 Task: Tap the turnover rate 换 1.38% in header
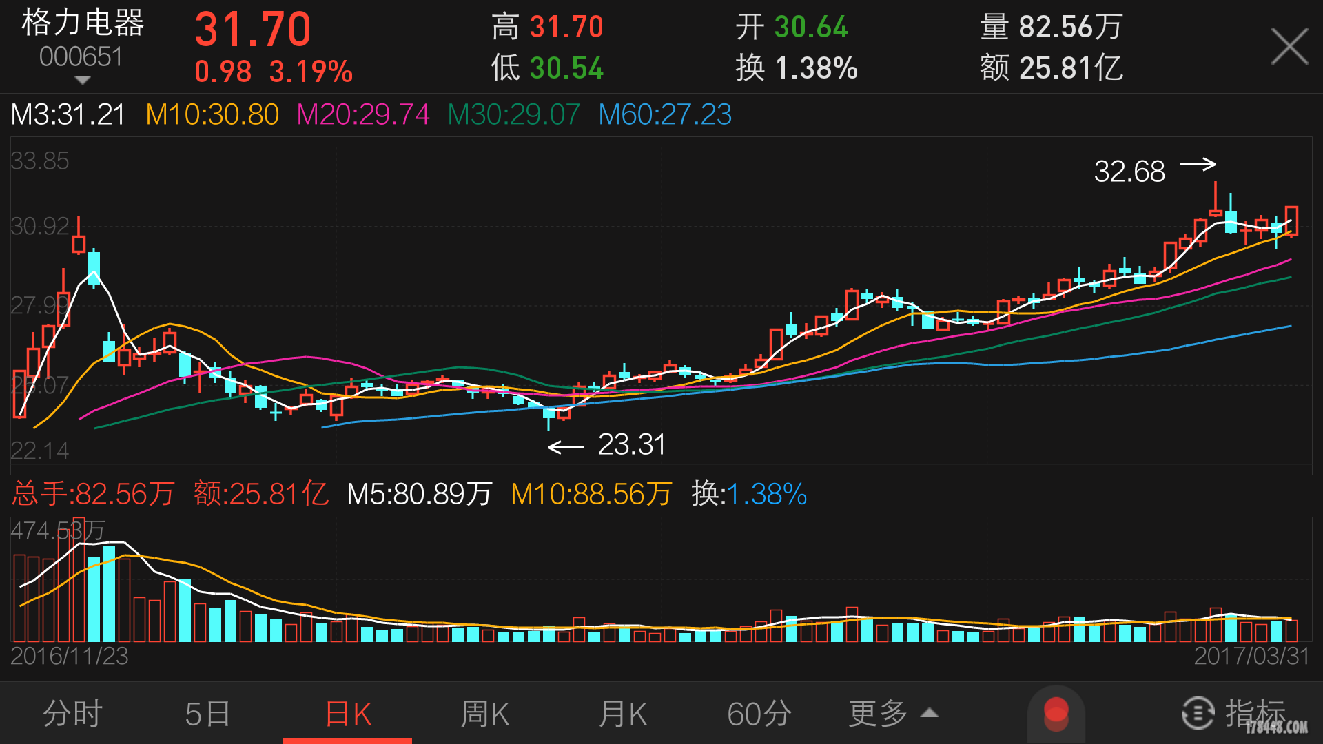[797, 68]
